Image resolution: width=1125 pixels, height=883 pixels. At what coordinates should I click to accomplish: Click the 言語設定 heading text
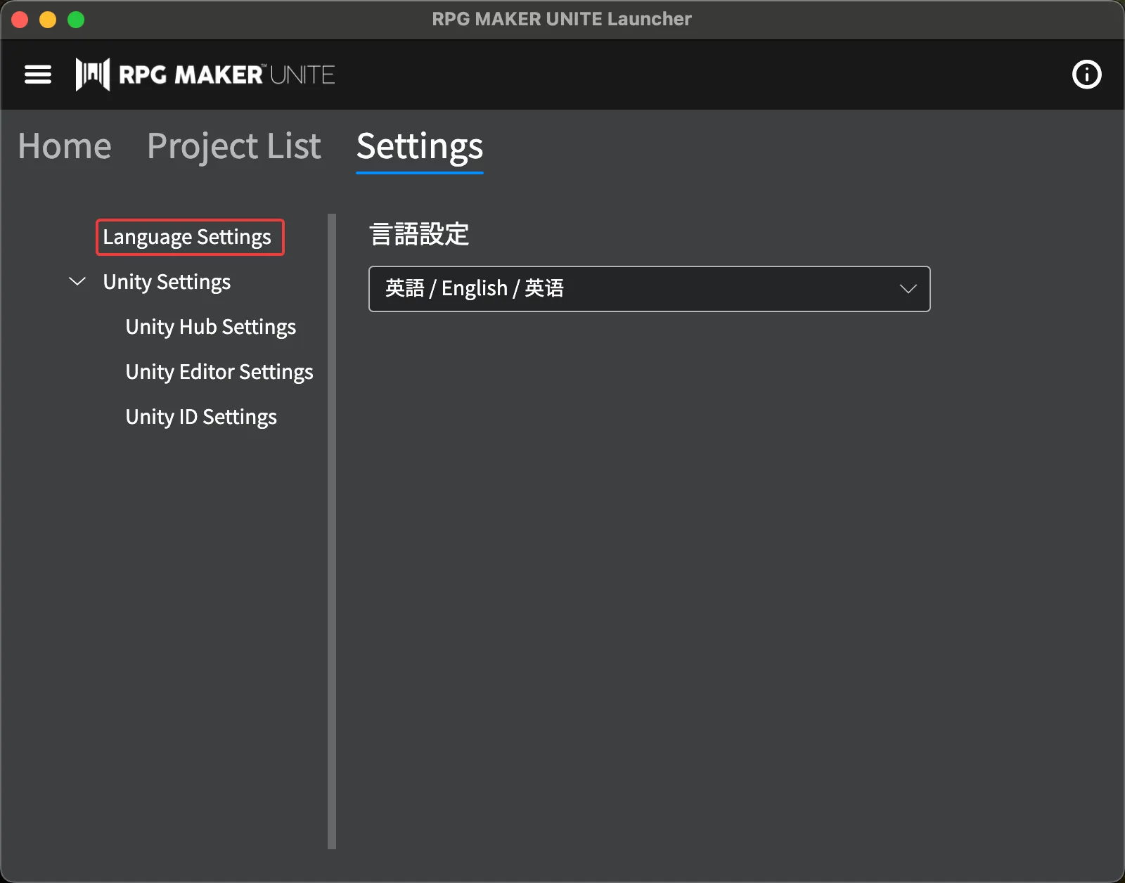420,234
